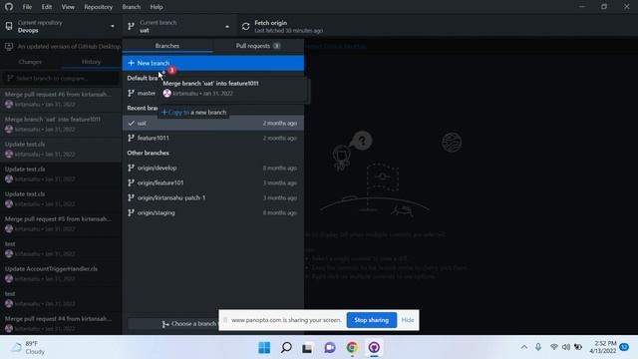The height and width of the screenshot is (359, 638).
Task: Click the Current repository computer icon
Action: [9, 27]
